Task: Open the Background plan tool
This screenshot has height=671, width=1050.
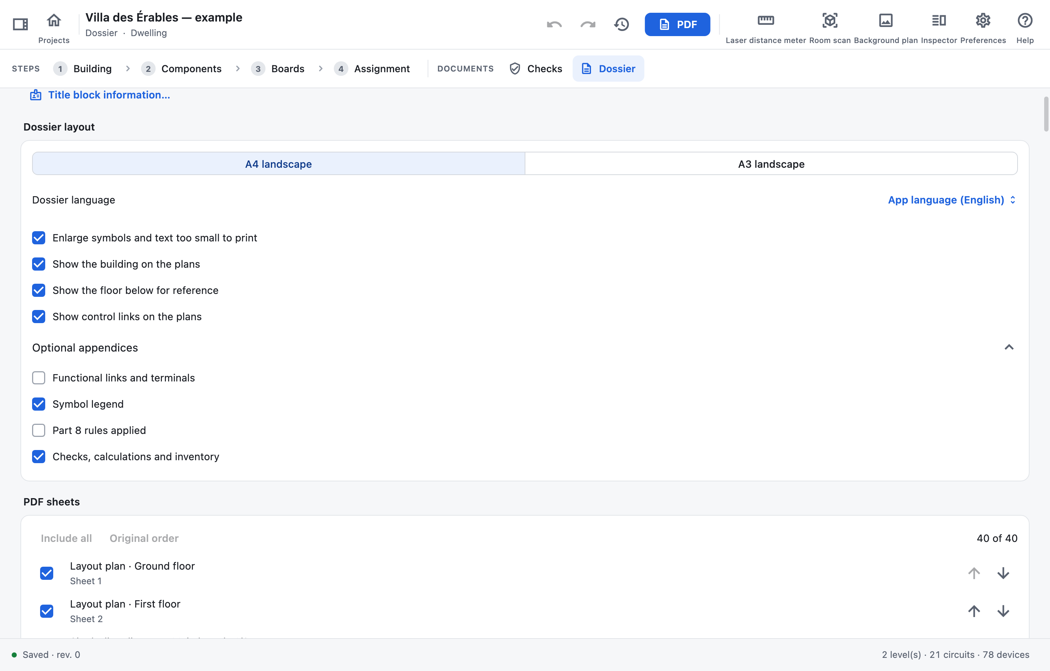Action: tap(886, 28)
